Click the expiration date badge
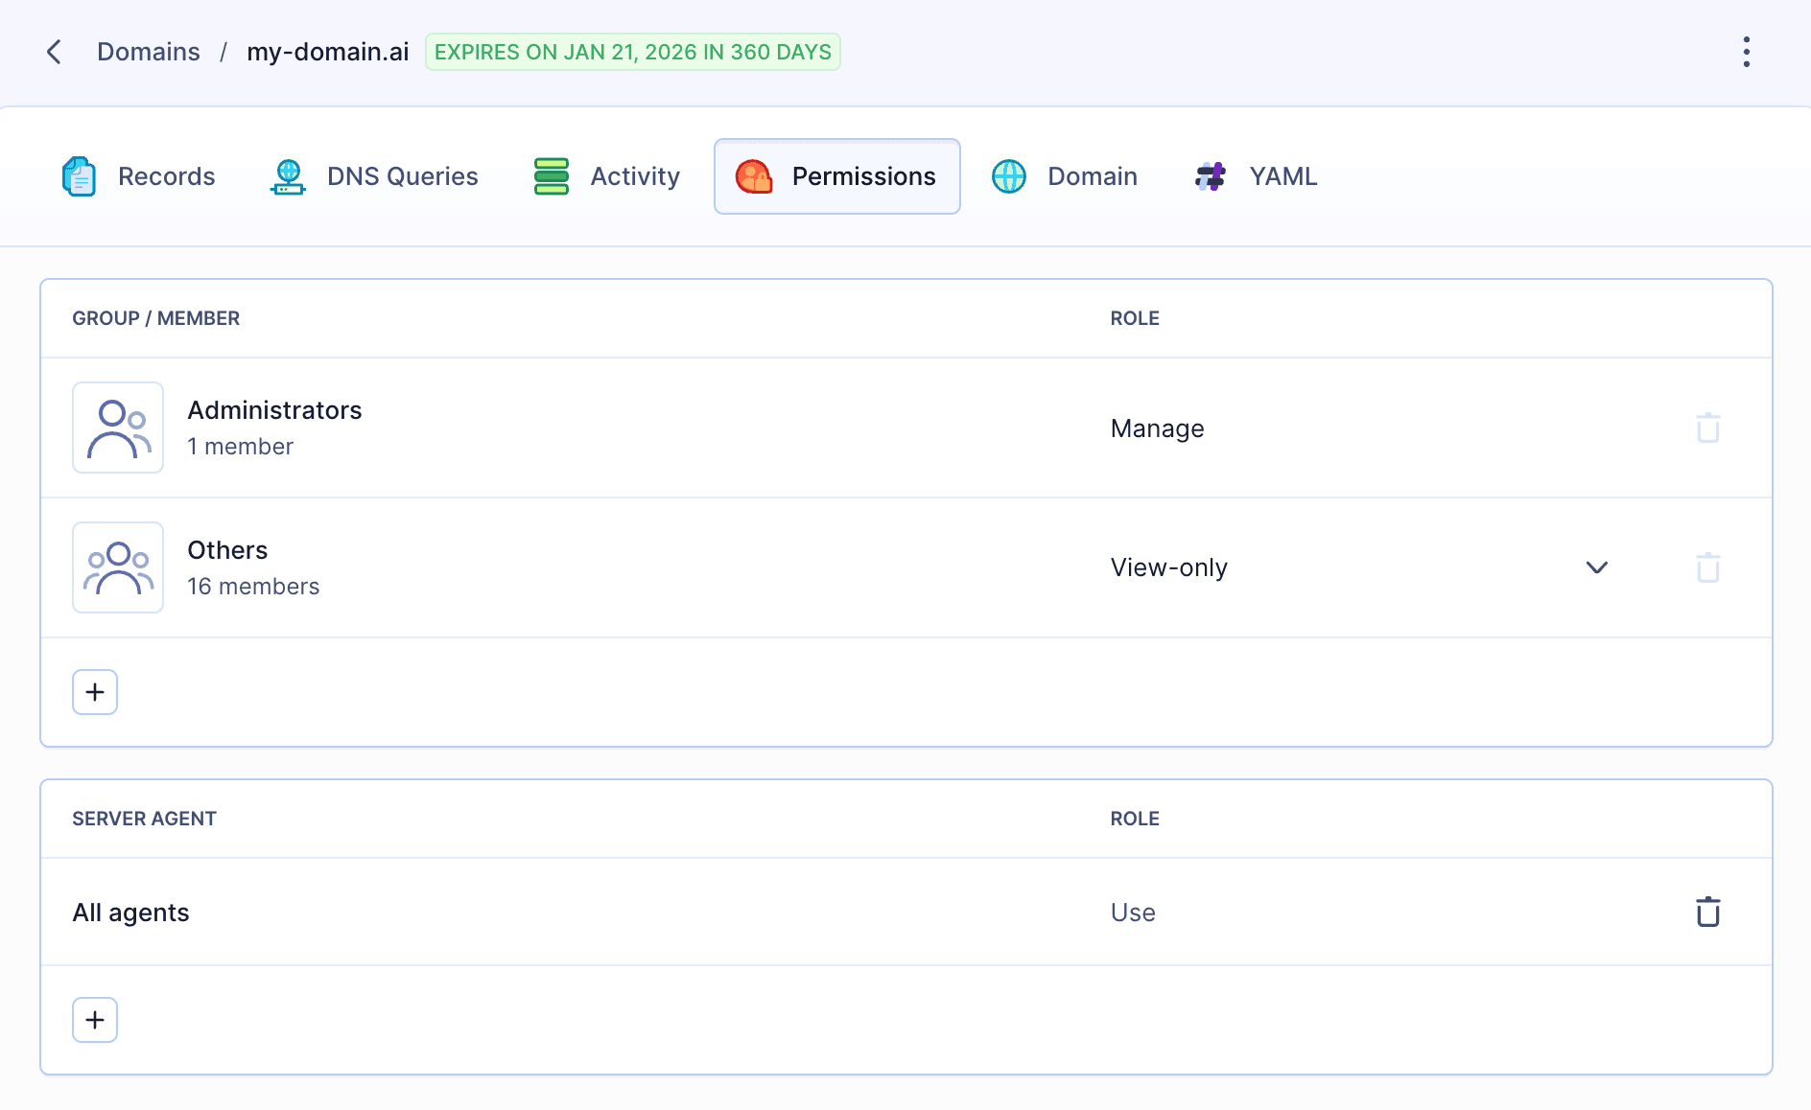The width and height of the screenshot is (1811, 1110). [632, 52]
